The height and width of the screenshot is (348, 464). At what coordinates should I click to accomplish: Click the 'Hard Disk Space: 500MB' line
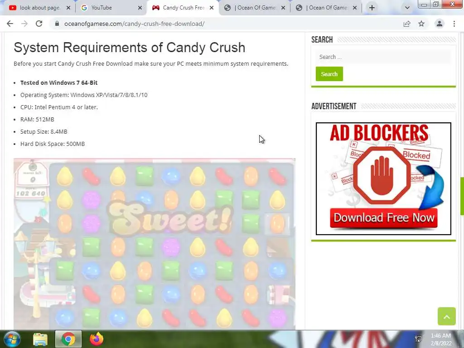point(53,144)
